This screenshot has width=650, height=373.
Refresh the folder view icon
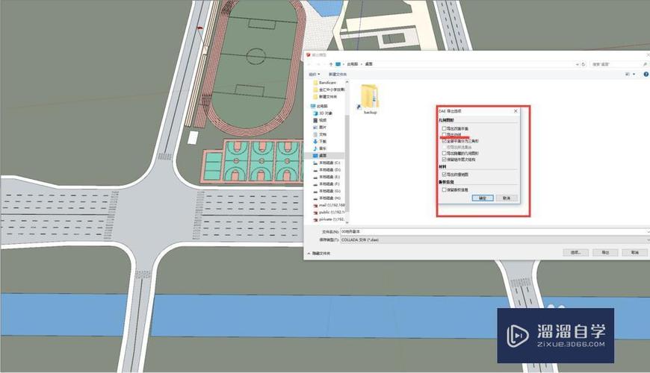584,64
